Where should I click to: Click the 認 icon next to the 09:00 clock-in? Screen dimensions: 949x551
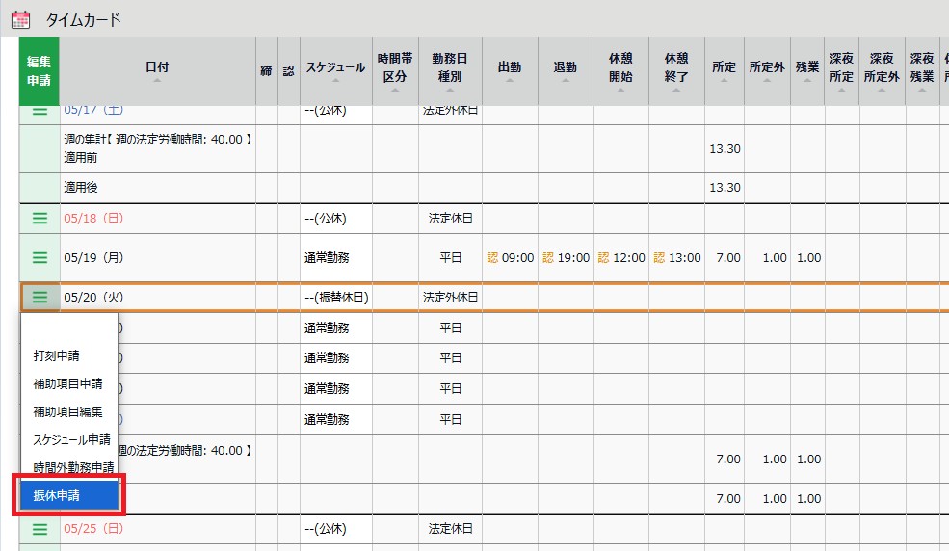tap(493, 258)
